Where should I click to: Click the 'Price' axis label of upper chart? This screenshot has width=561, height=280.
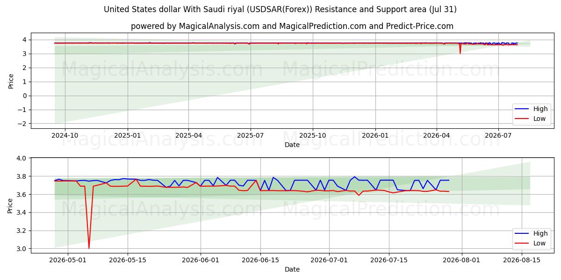tap(11, 81)
